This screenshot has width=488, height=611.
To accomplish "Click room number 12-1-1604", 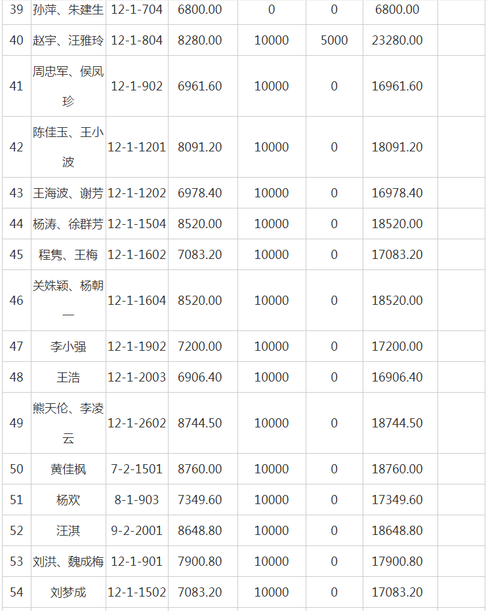I will 136,300.
